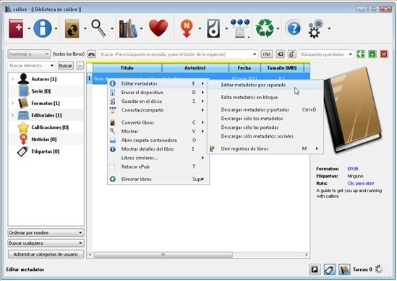
Task: Toggle the book details panel button
Action: tap(343, 269)
